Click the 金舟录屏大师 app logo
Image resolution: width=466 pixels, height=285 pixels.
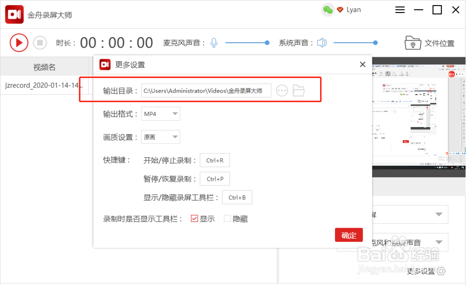[14, 14]
